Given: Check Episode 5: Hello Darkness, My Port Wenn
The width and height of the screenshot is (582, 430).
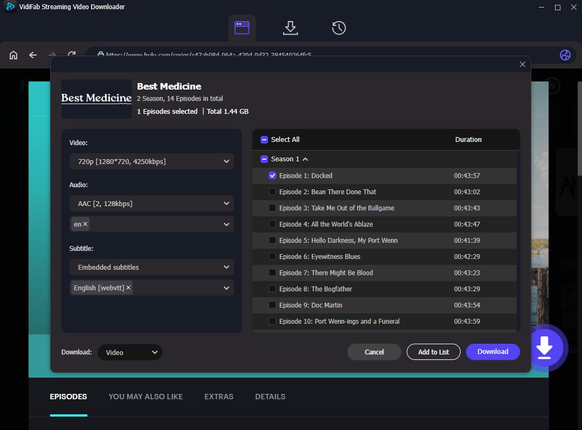Looking at the screenshot, I should coord(272,240).
